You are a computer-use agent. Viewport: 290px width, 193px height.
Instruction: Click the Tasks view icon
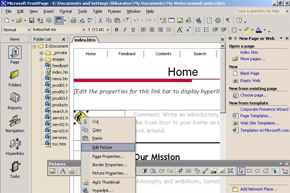(x=15, y=169)
